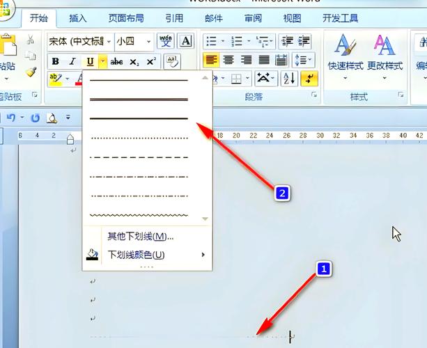Select the double underline style

tap(139, 100)
